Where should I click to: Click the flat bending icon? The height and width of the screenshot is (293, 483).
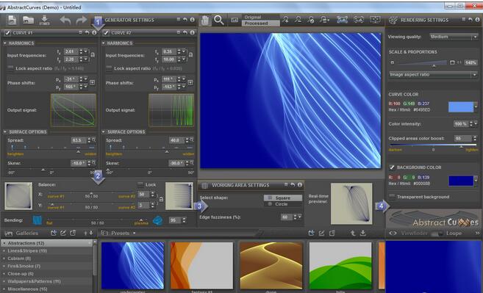tap(37, 220)
